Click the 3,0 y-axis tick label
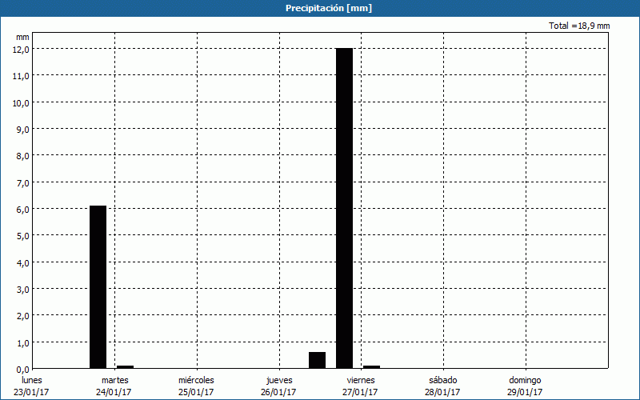The width and height of the screenshot is (640, 400). point(23,289)
